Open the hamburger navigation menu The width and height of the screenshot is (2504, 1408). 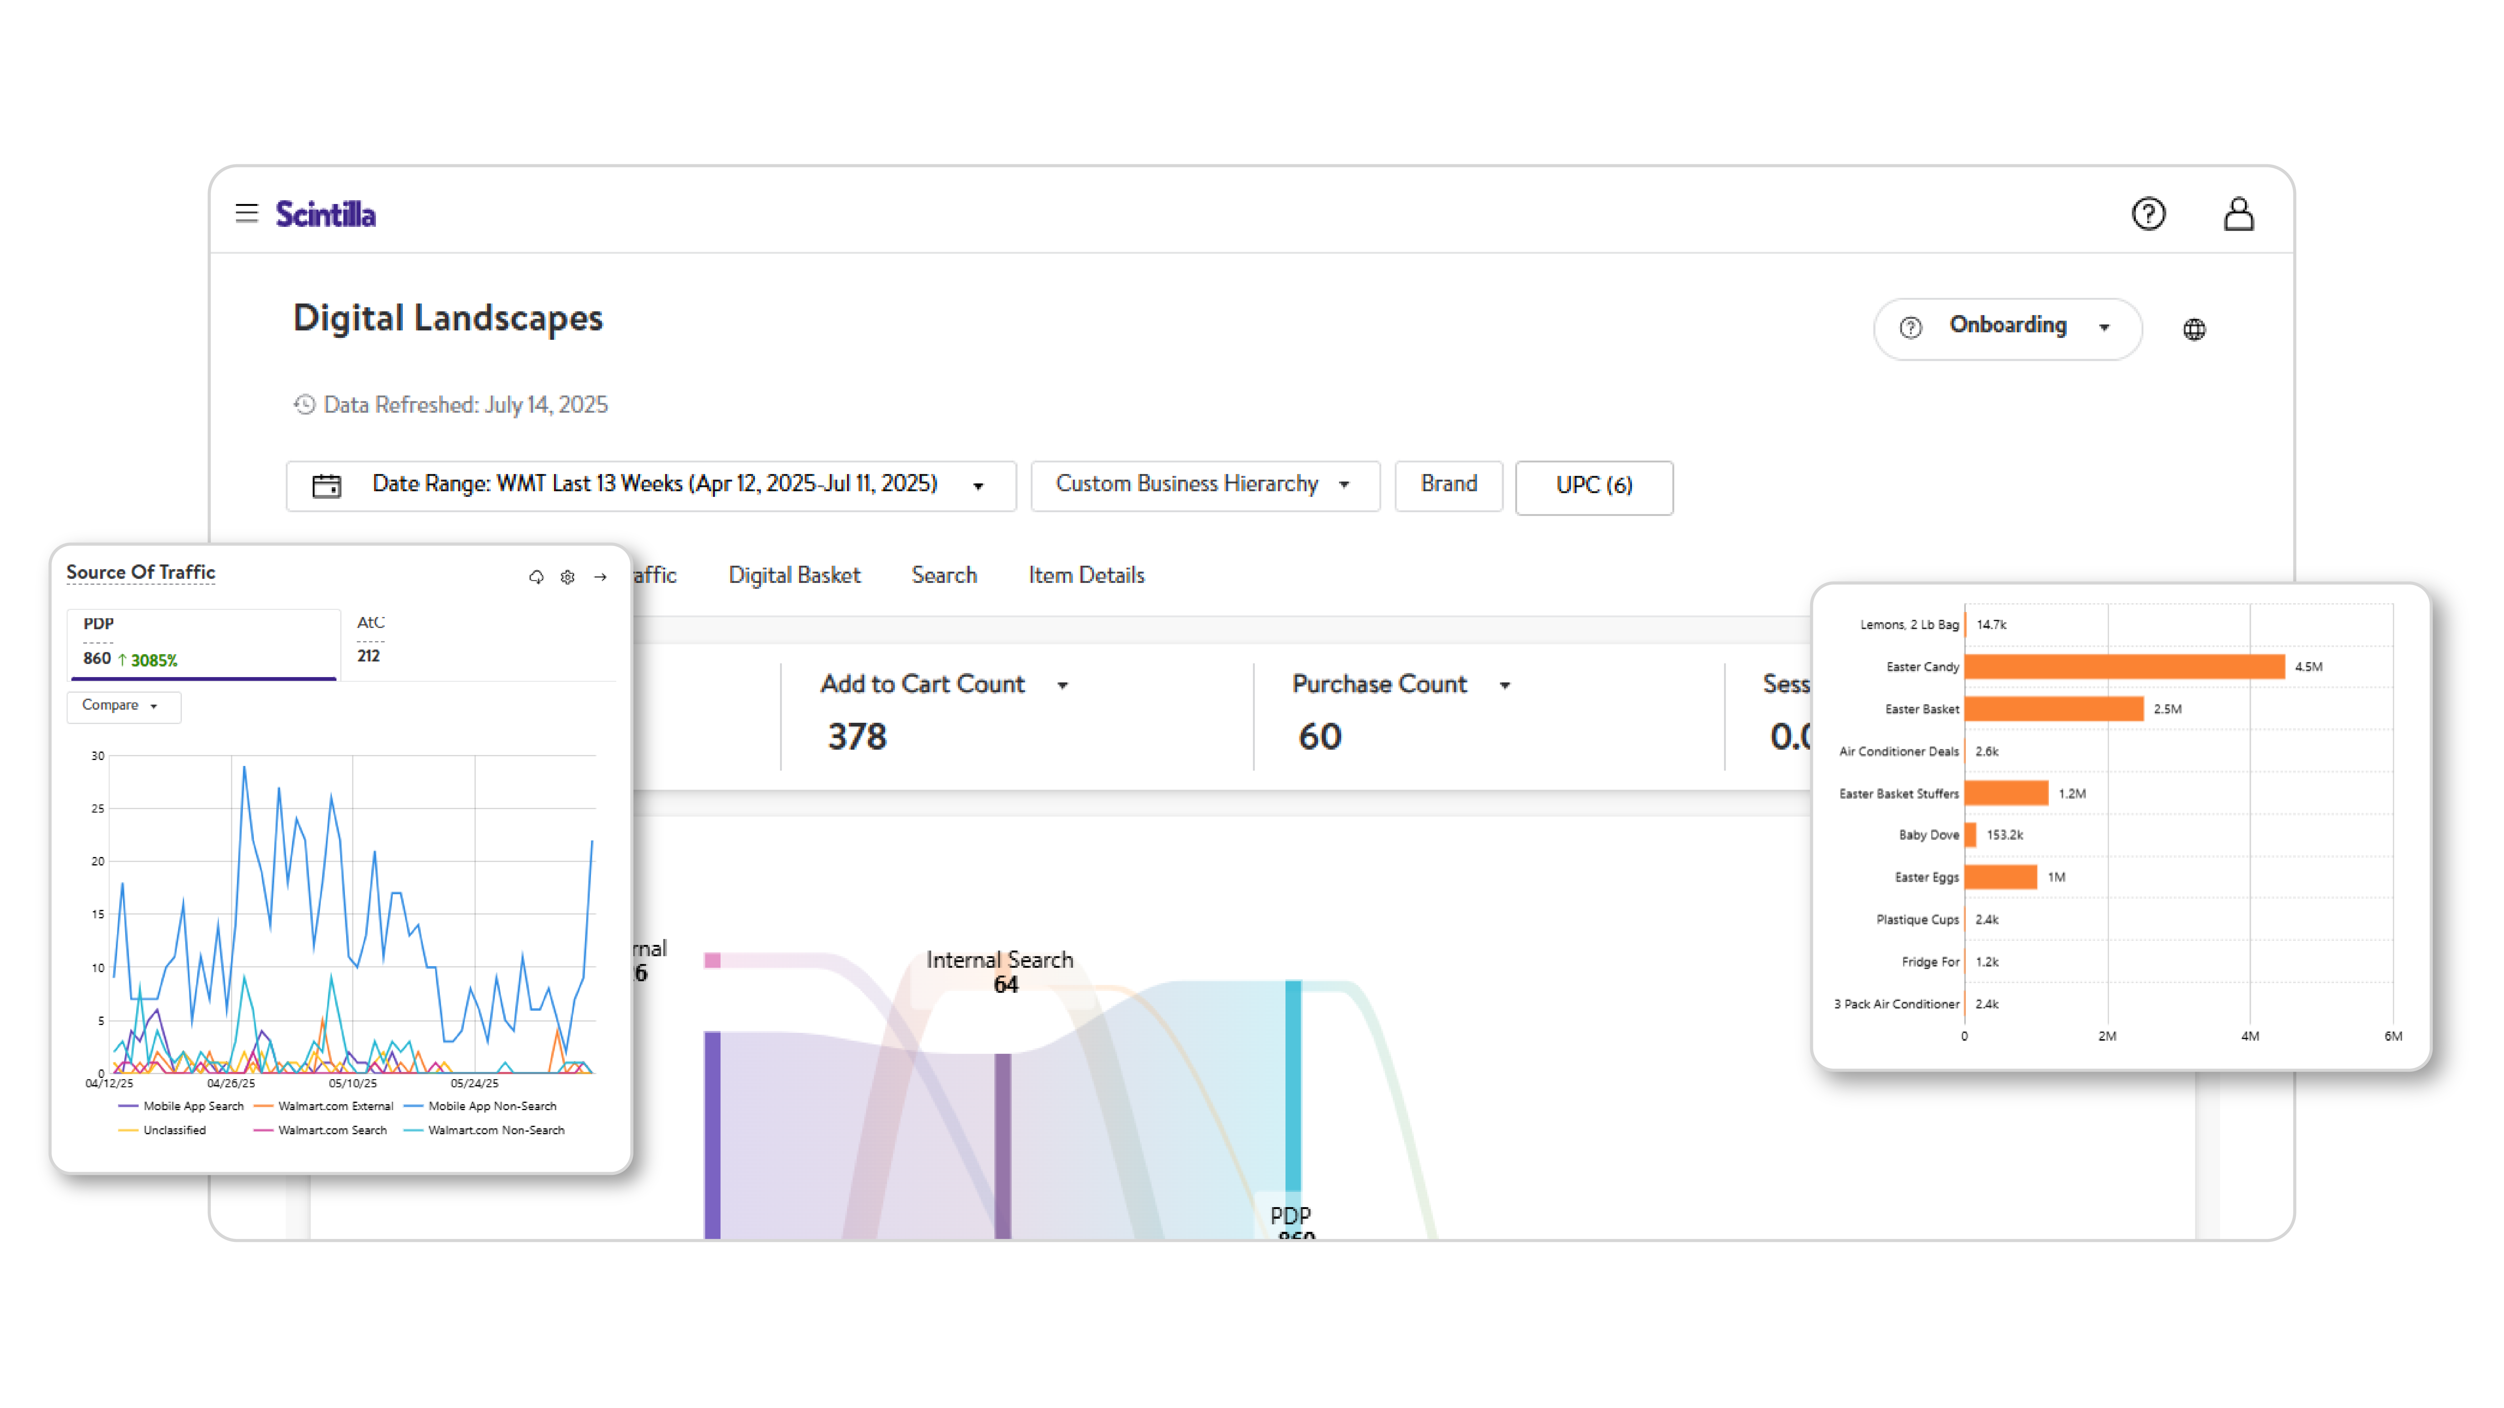pyautogui.click(x=247, y=213)
